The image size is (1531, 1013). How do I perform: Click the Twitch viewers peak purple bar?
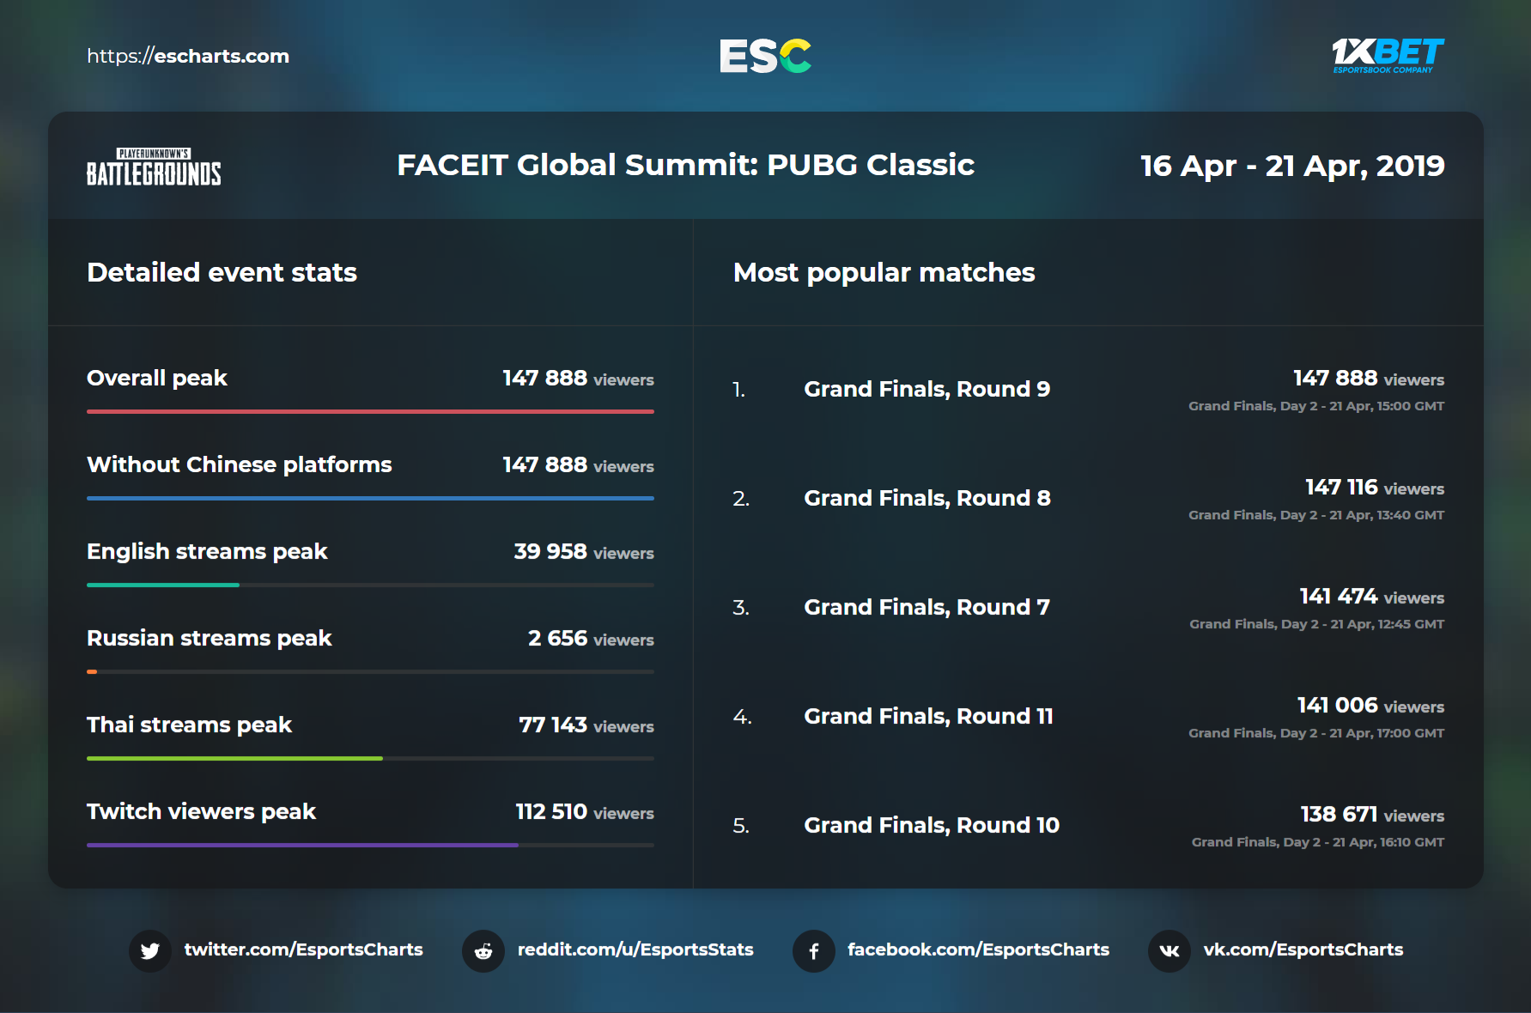[x=302, y=846]
